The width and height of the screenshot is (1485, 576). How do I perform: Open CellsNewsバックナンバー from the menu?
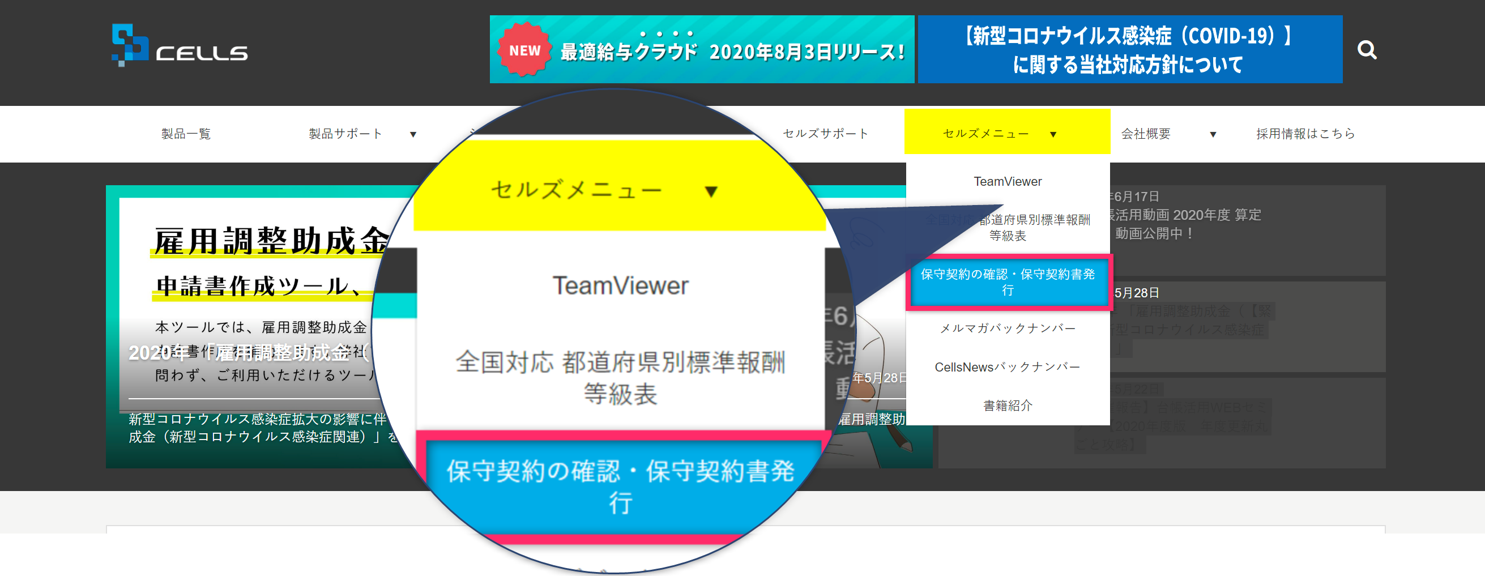(x=1007, y=367)
